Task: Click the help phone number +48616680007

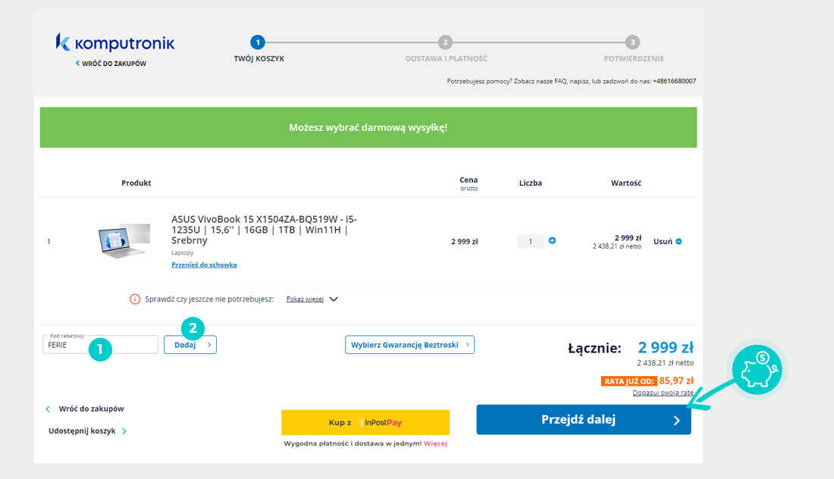Action: 675,81
